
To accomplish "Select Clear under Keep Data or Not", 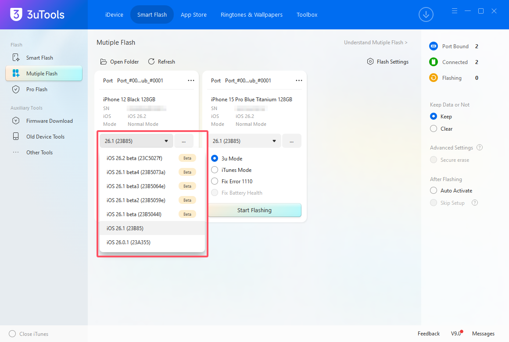I will pyautogui.click(x=434, y=128).
